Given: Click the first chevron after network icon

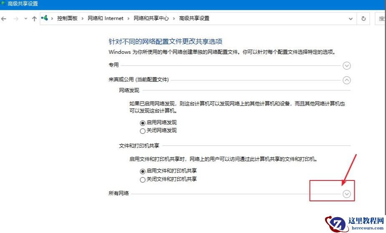Looking at the screenshot, I should click(52, 19).
